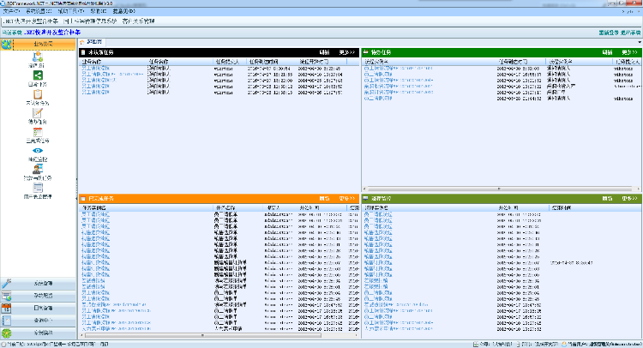Click the 退出系统 link at top right
Viewport: 643px width, 348px height.
pyautogui.click(x=631, y=33)
